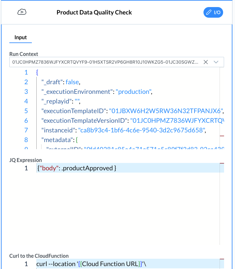Click line number 1 in the Run Context JSON
The width and height of the screenshot is (235, 269).
coord(26,72)
